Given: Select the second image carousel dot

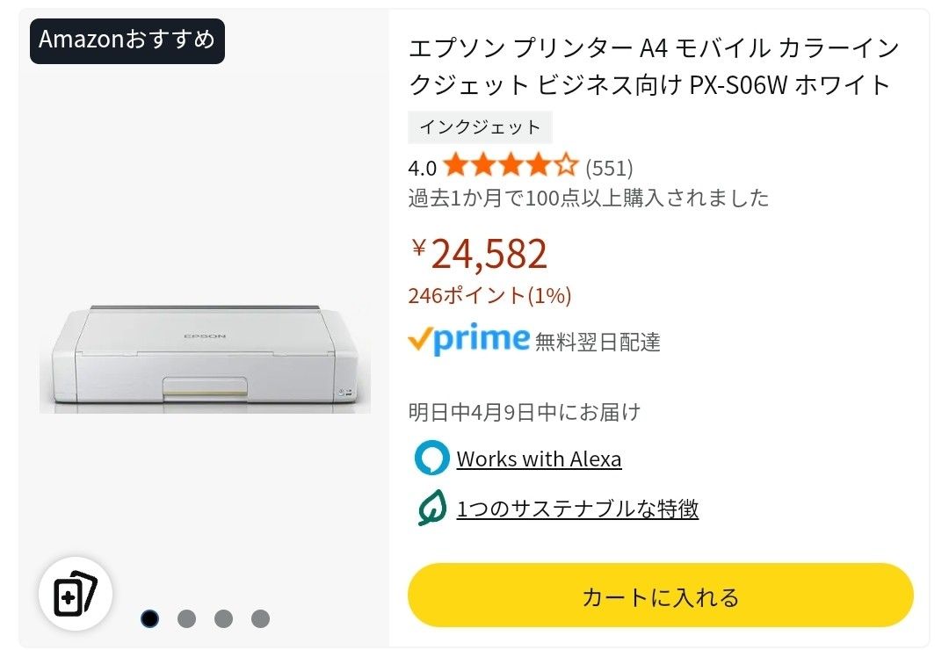Looking at the screenshot, I should point(186,618).
